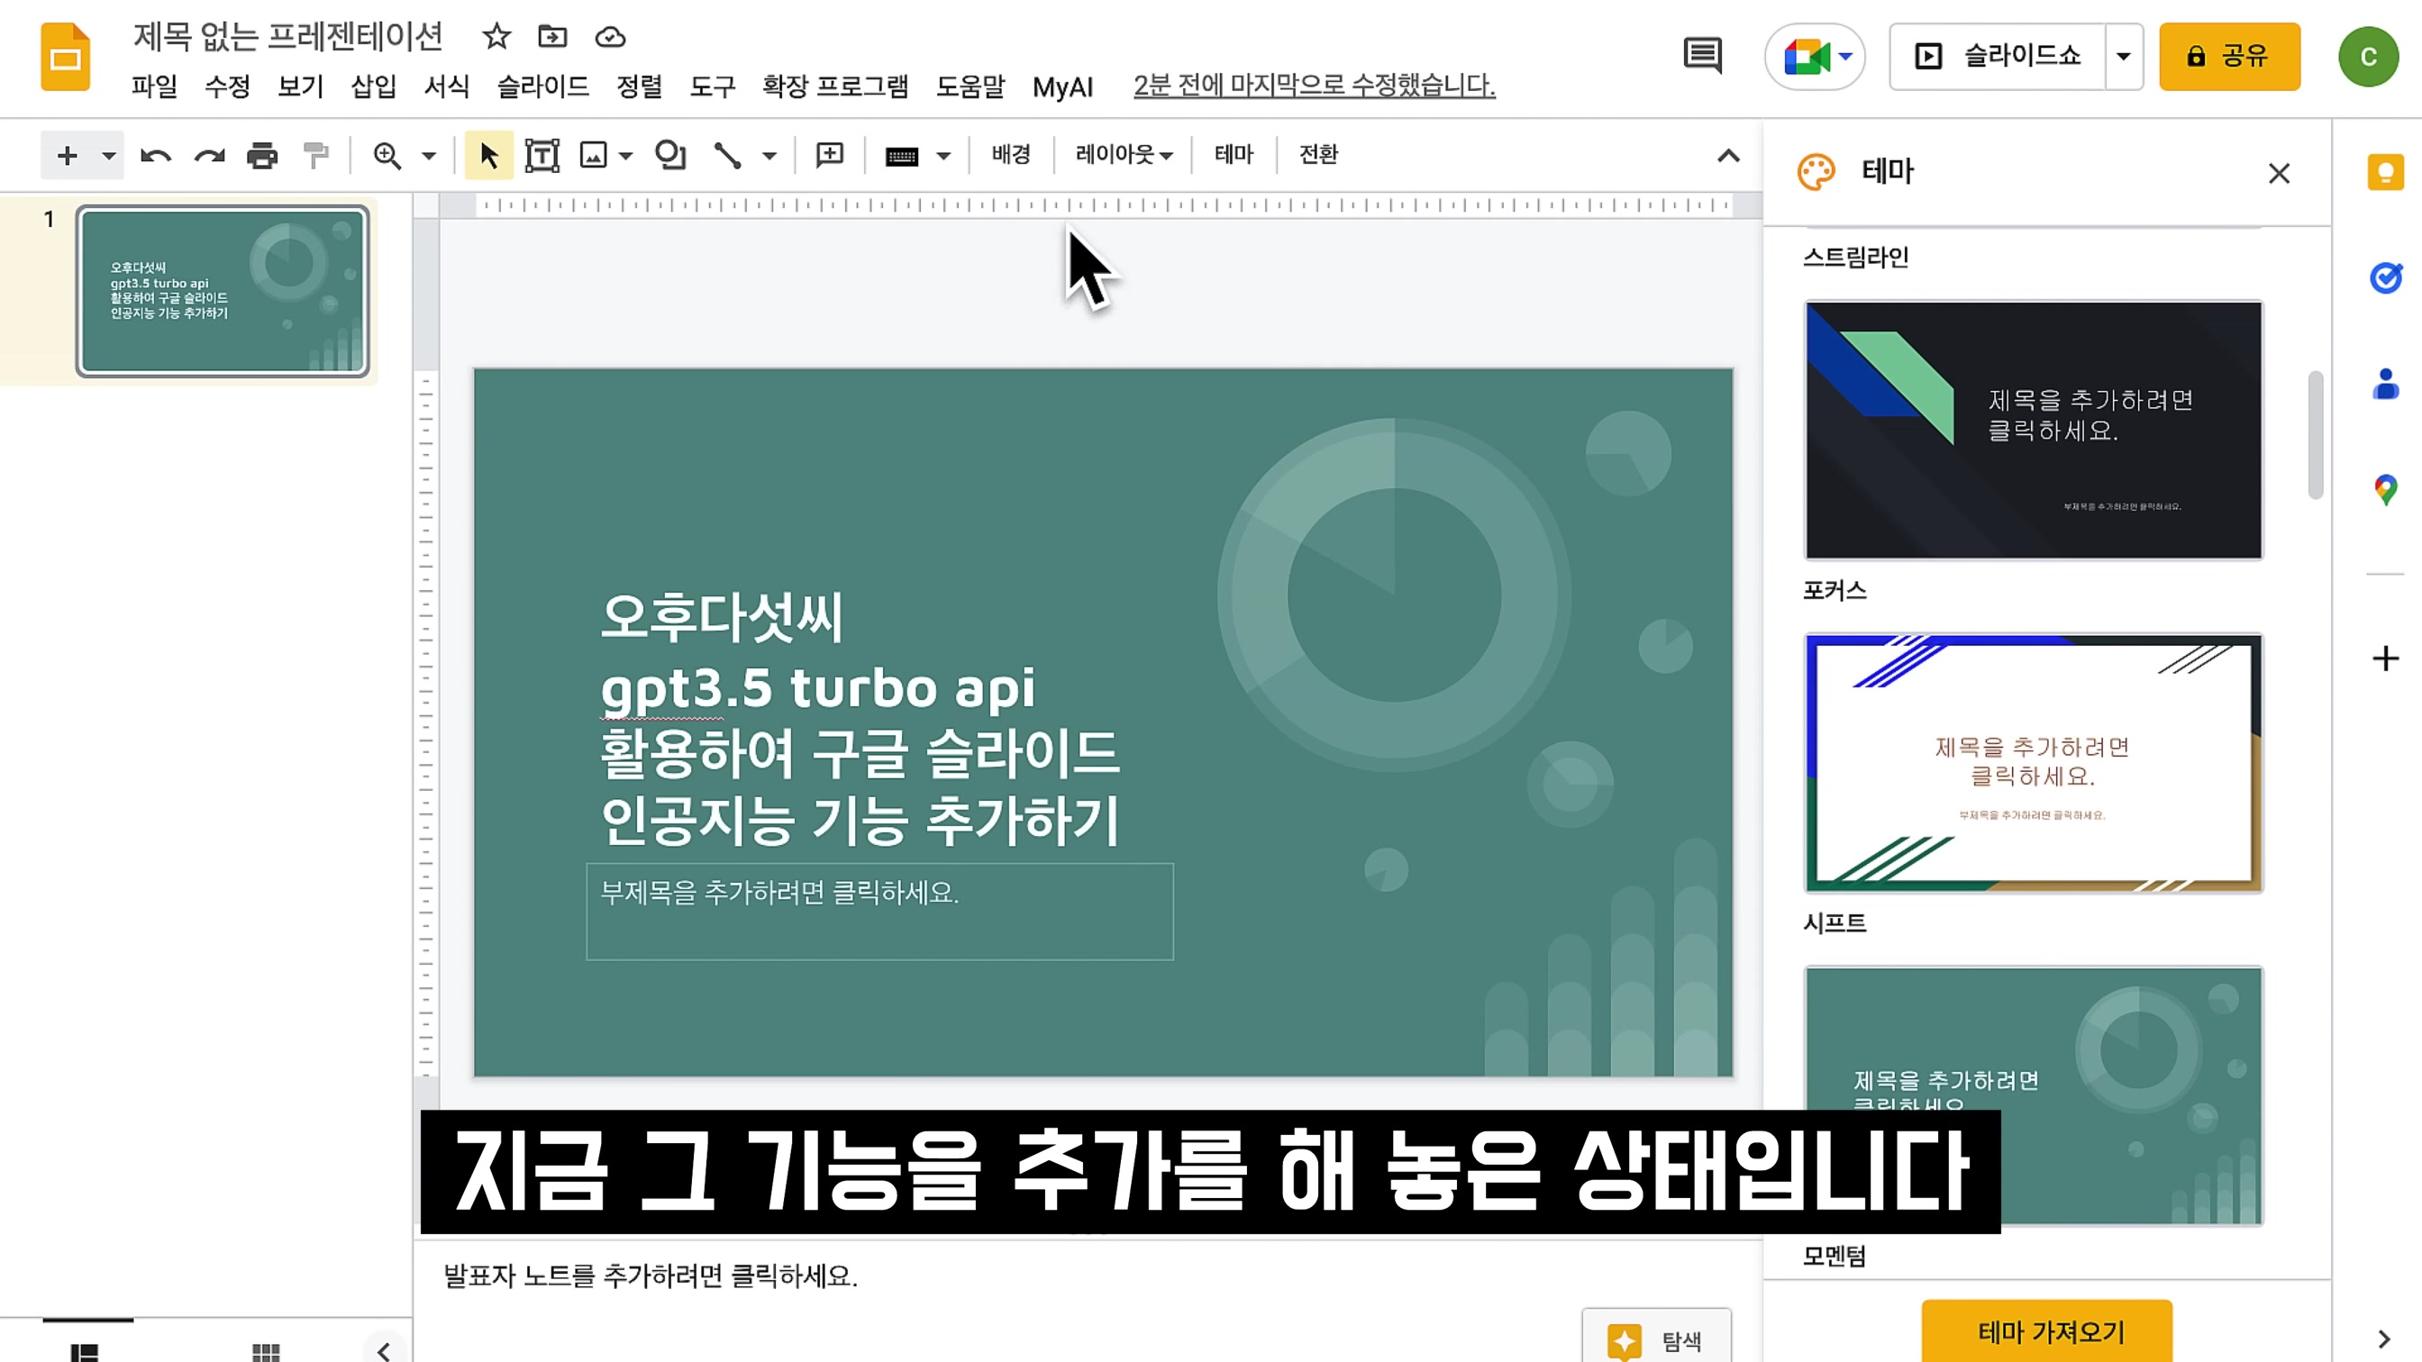The width and height of the screenshot is (2422, 1362).
Task: Open the move-to-folder icon
Action: pyautogui.click(x=552, y=37)
